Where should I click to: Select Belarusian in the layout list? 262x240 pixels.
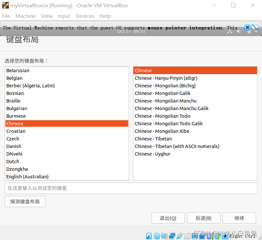click(67, 71)
